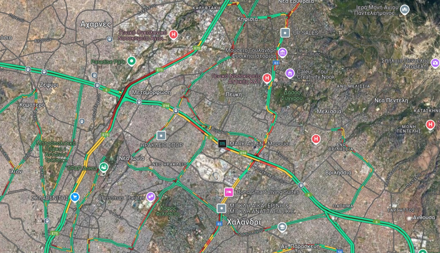Screen dimensions: 440x253
Task: Open the hospital pin west of ΑΝΩ ΒΡΙΛΗΣΣΙΑ
Action: click(316, 139)
